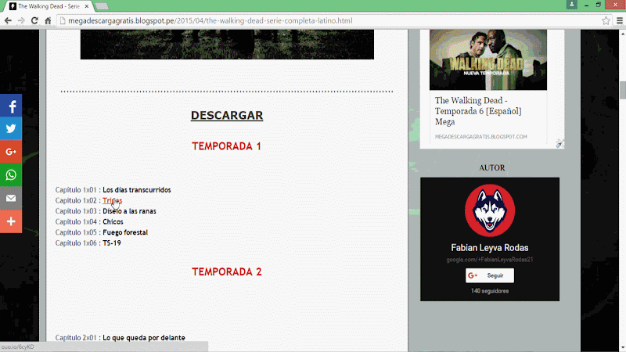Click the browser reload icon
Screen dimensions: 626x352
coord(34,20)
